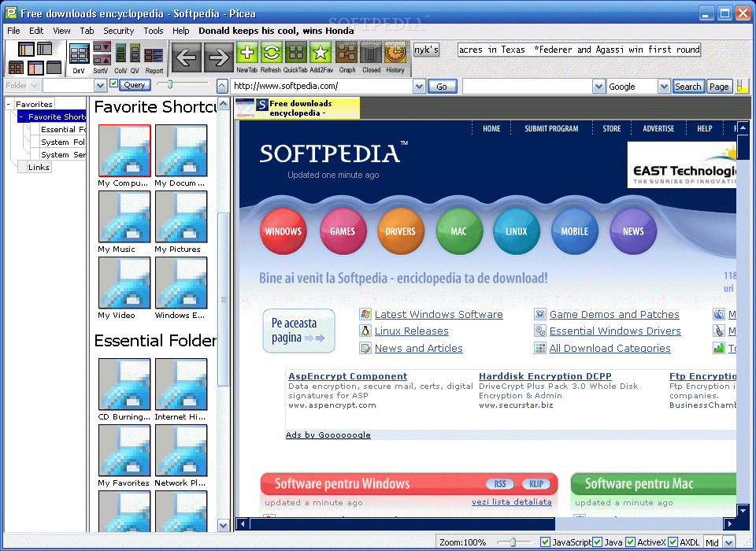Open the URL address history dropdown

[x=420, y=87]
